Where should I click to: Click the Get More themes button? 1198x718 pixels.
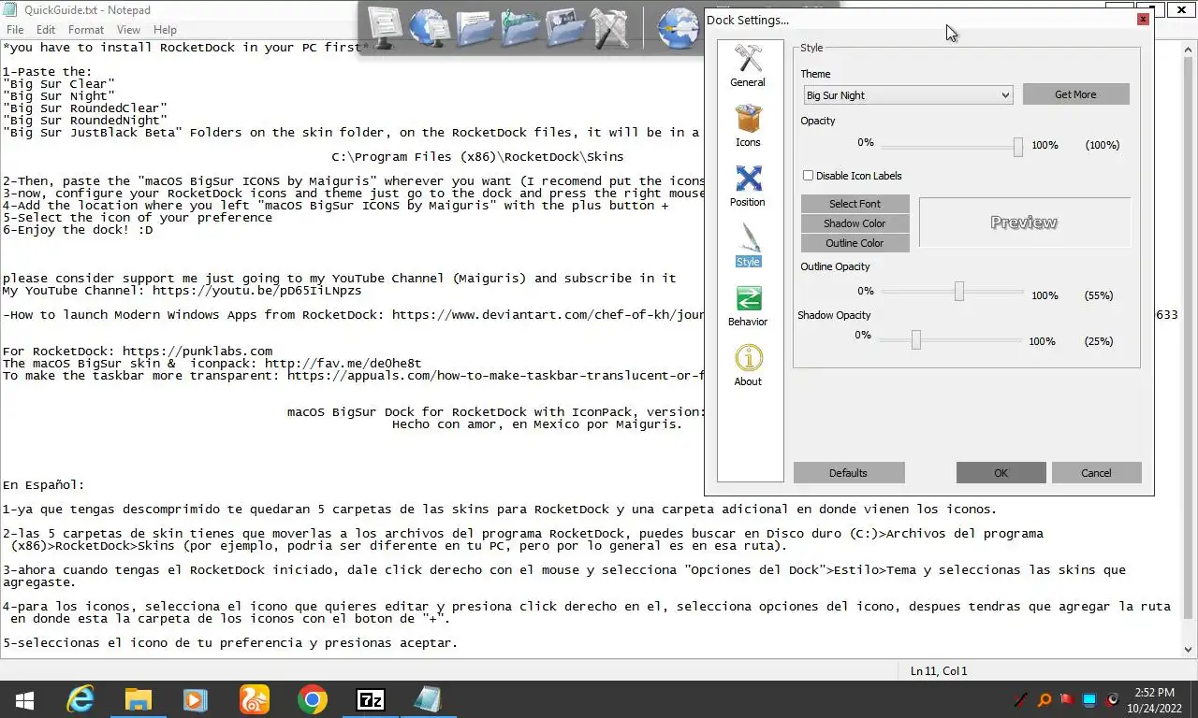coord(1075,94)
